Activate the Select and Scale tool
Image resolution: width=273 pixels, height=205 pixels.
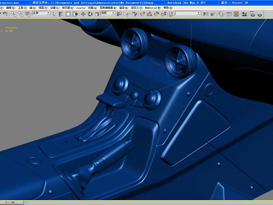pos(97,14)
